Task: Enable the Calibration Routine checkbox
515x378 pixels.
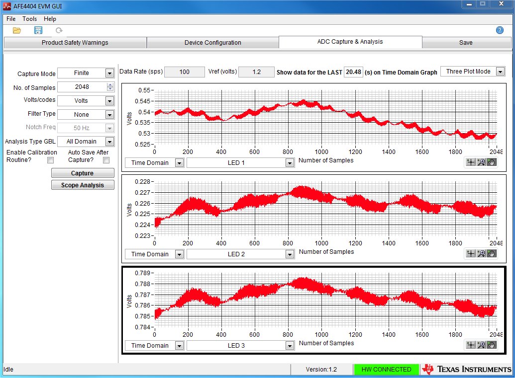Action: (50, 160)
